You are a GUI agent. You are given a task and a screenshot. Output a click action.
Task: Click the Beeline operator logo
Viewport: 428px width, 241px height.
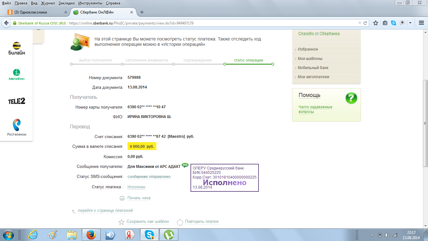(17, 48)
